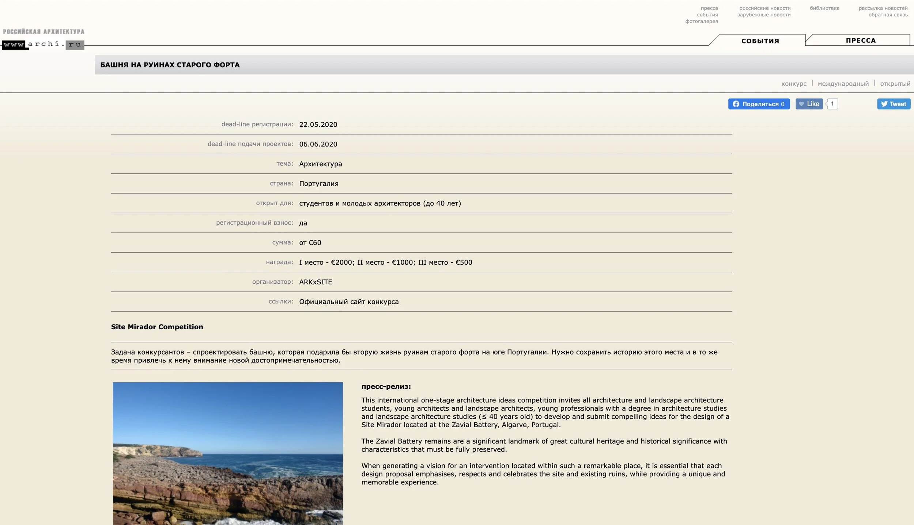The width and height of the screenshot is (914, 525).
Task: Filter by the международный tag
Action: pos(843,84)
